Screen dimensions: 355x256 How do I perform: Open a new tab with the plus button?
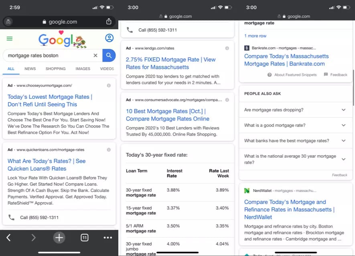(59, 238)
